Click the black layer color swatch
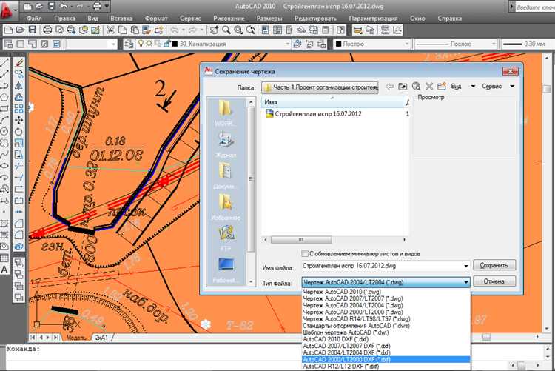 click(175, 44)
